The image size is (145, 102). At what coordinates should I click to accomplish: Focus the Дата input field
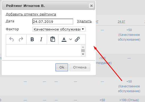pos(53,22)
